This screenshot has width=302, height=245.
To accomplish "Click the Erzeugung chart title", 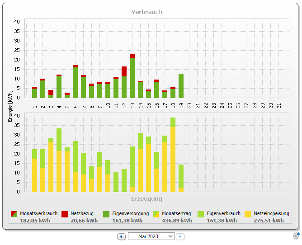I will pos(146,198).
